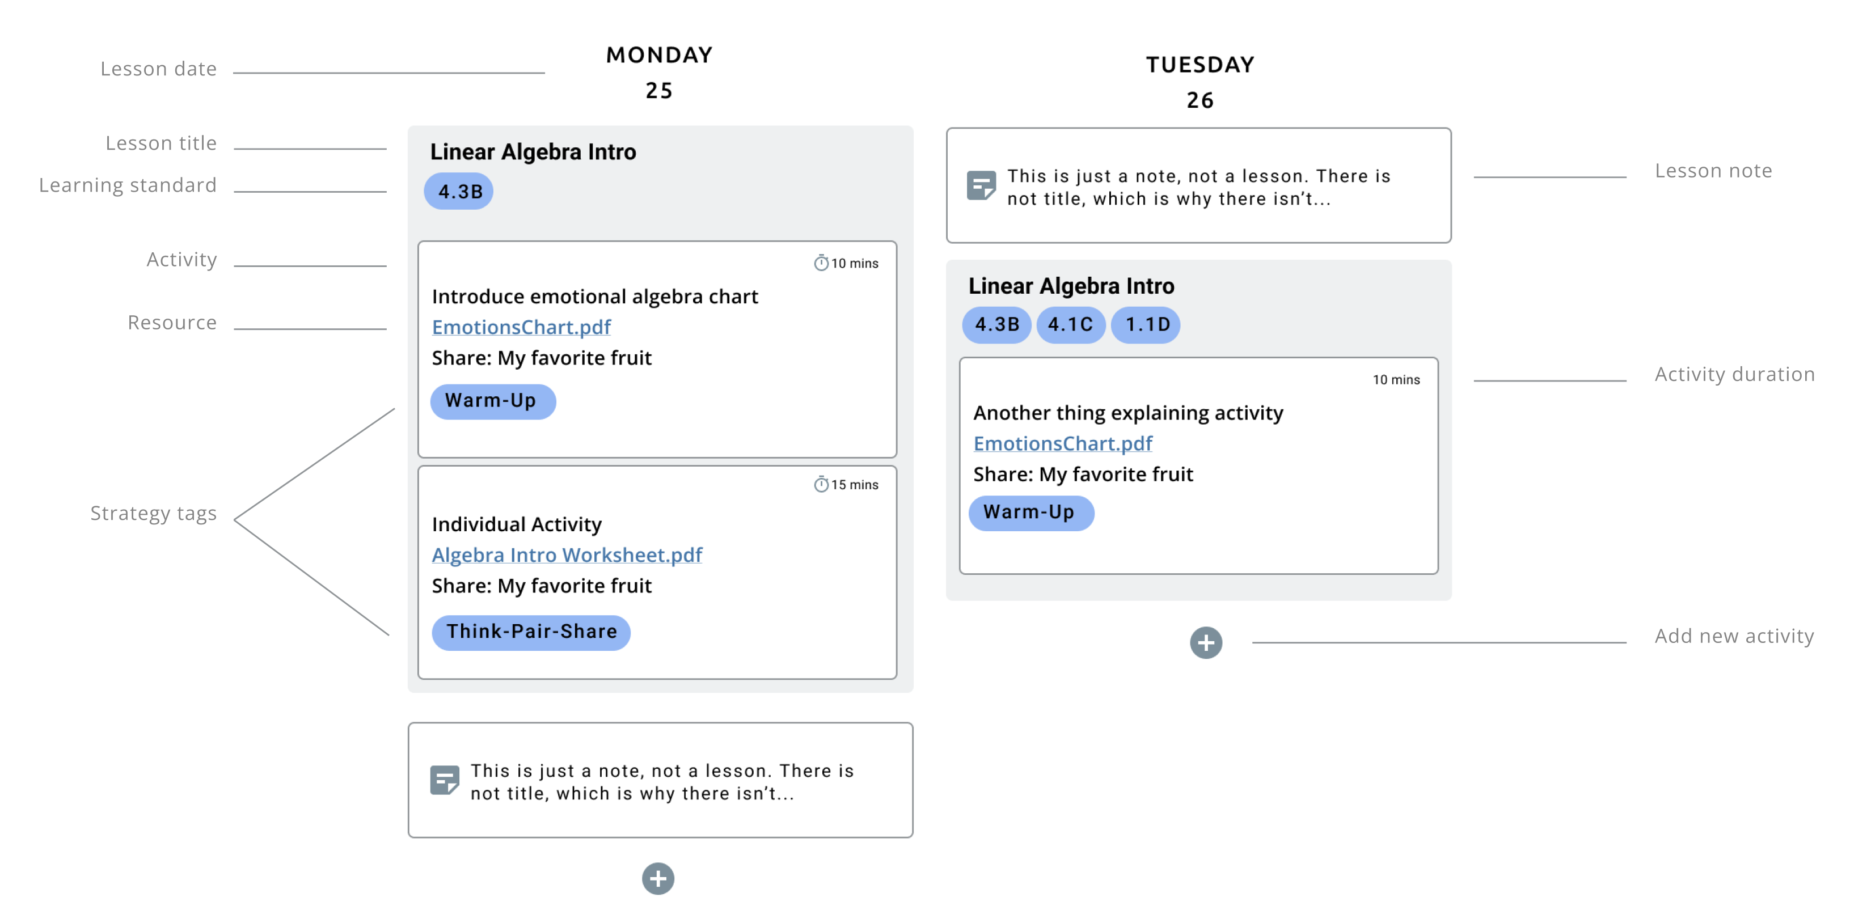Click the 4.1C learning standard tag
The width and height of the screenshot is (1850, 923).
1070,324
